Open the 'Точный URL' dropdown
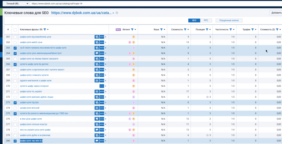The height and width of the screenshot is (144, 282). click(16, 4)
